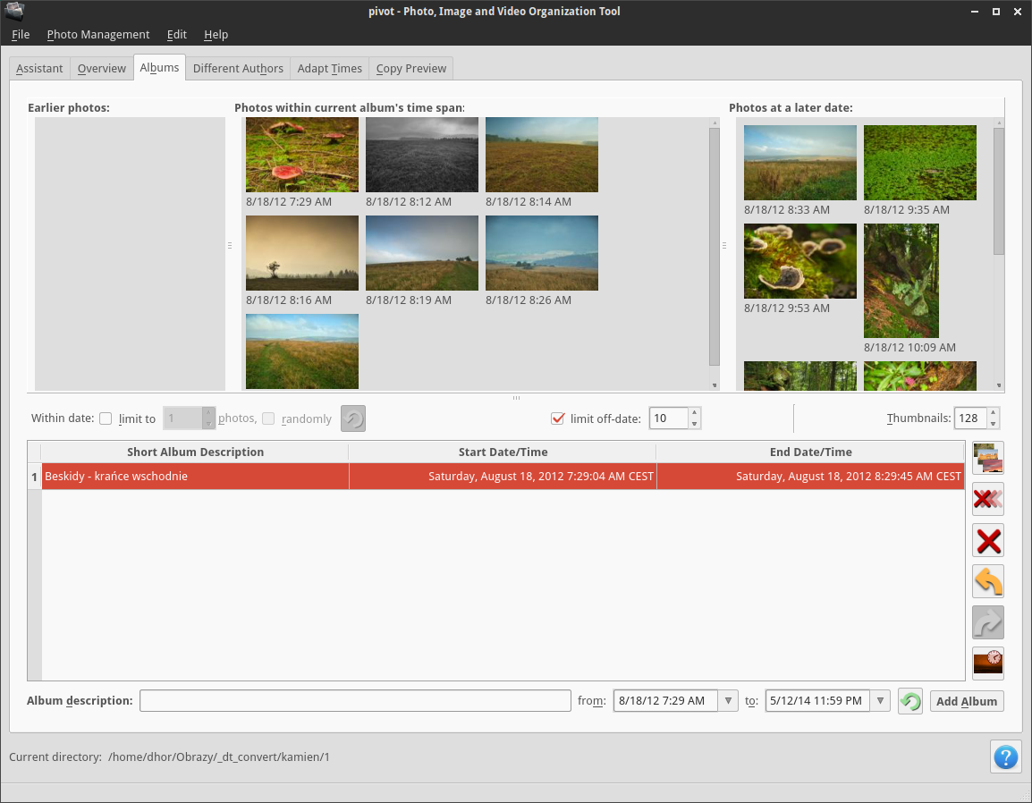Select the 'Beskidy - krańce wschodnie' album cell
The width and height of the screenshot is (1032, 803).
196,477
